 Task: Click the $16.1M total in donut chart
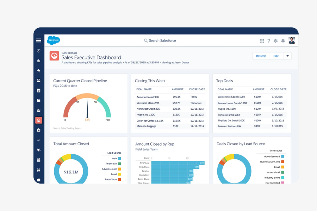71,172
